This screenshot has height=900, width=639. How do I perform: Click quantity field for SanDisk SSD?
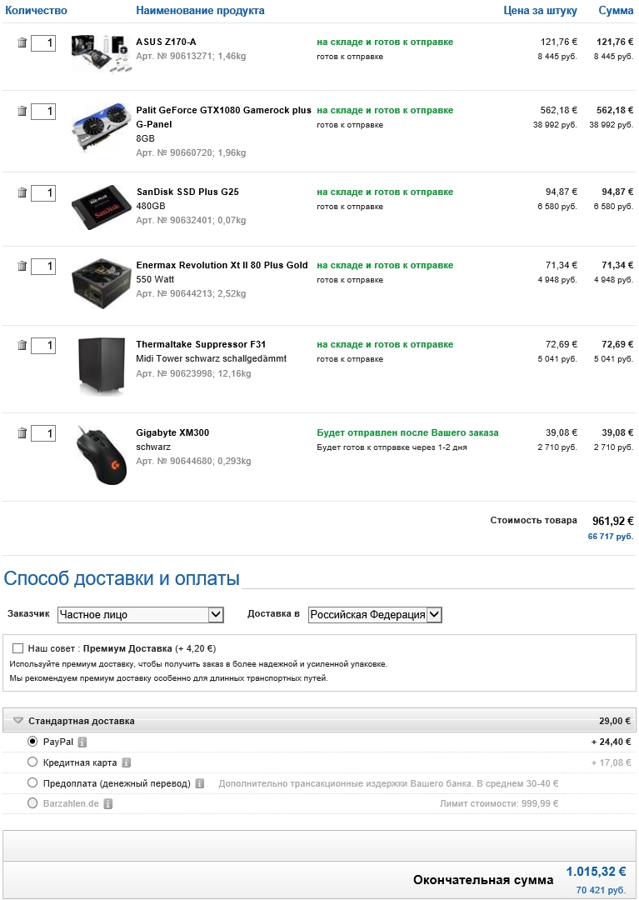pos(43,193)
